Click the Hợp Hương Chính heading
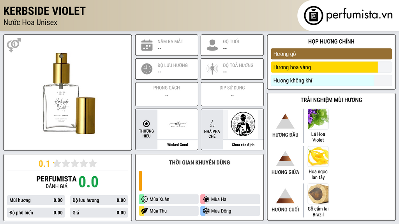 coord(331,41)
